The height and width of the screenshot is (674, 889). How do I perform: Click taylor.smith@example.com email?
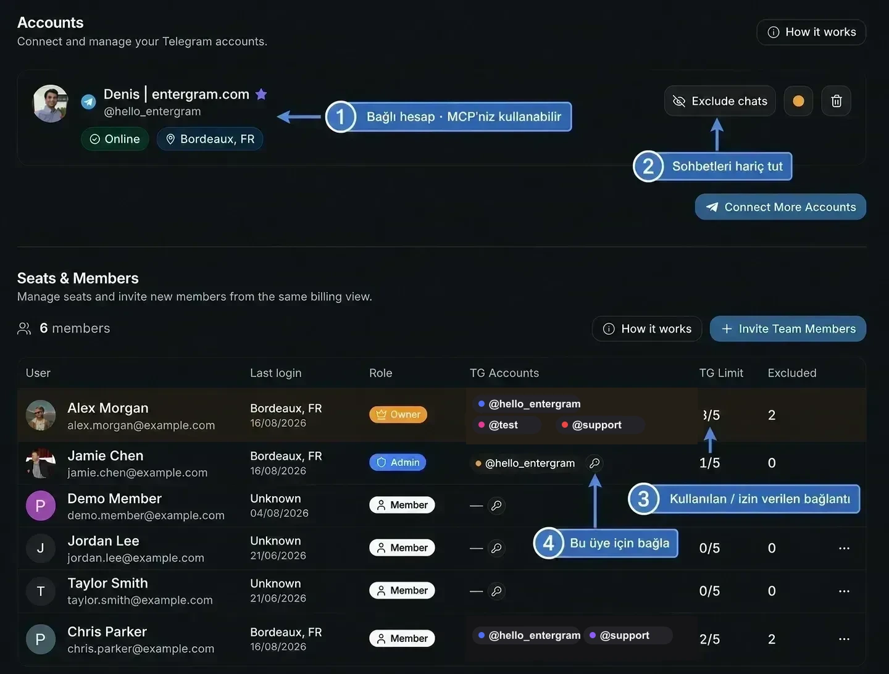point(140,600)
